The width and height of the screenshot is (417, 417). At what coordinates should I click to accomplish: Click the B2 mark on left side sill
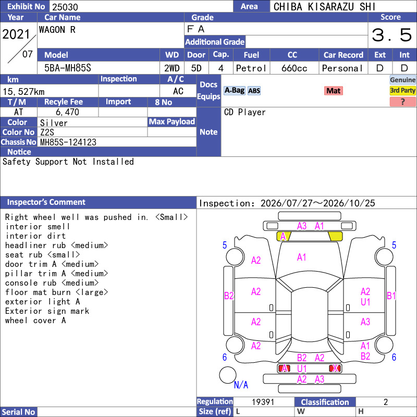(229, 296)
